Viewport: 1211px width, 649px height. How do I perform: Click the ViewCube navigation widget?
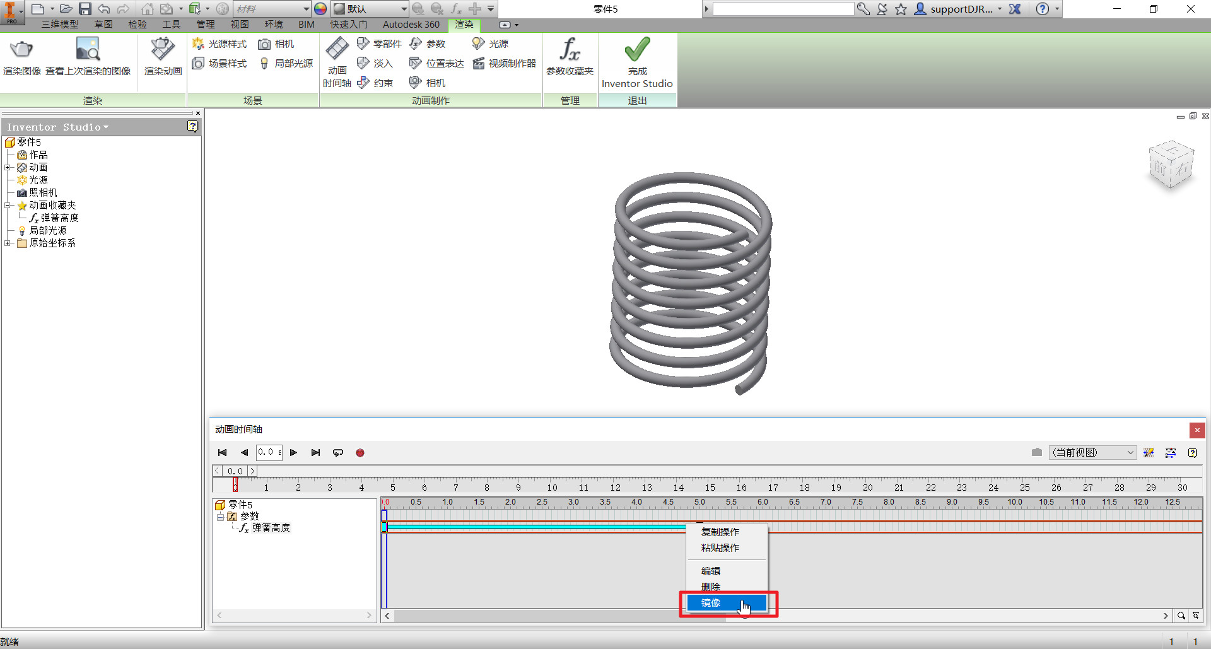(1171, 165)
